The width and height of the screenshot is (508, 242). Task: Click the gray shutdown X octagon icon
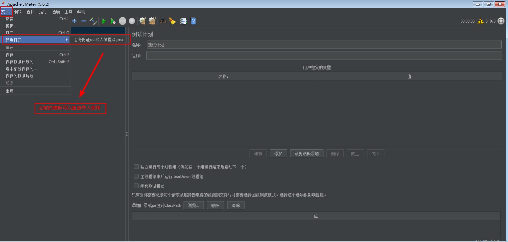click(132, 21)
